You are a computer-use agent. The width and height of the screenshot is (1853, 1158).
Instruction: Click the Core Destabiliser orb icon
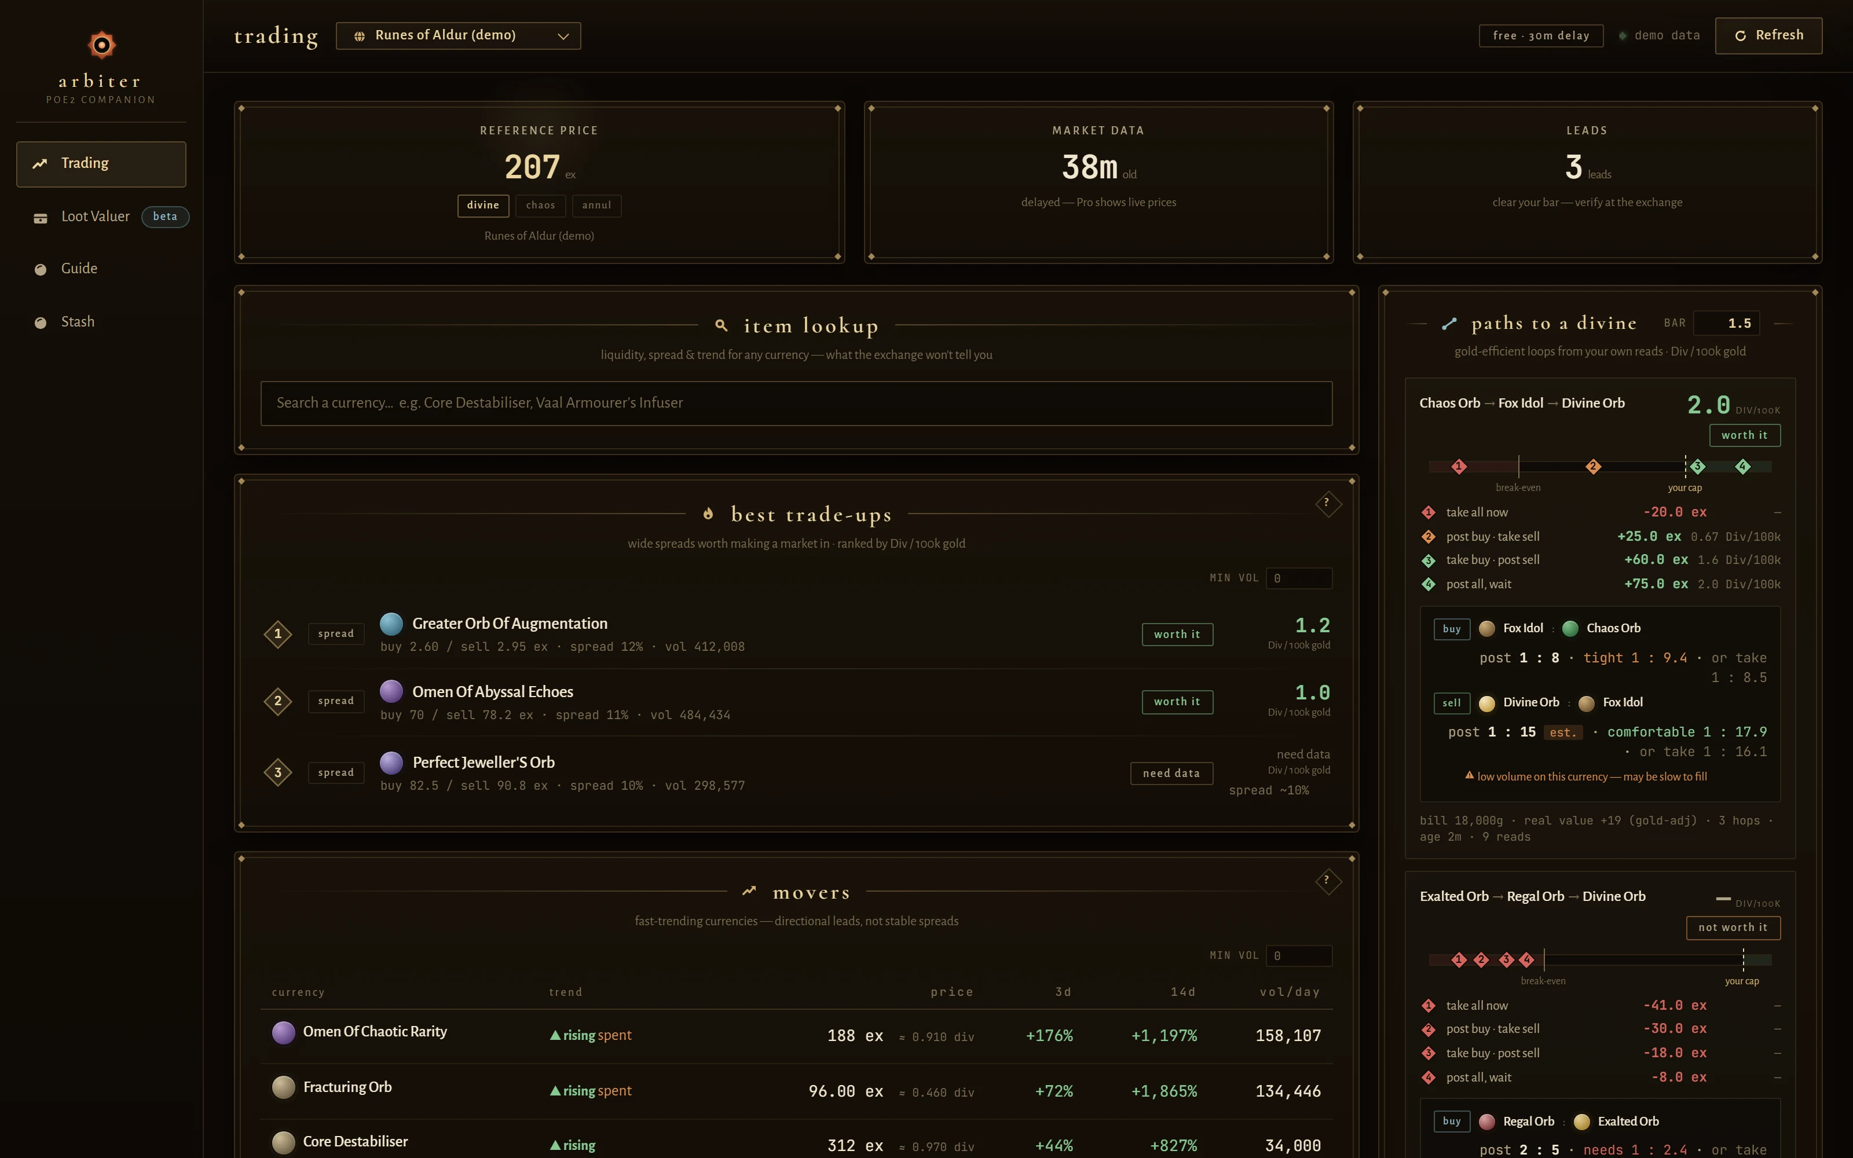283,1143
